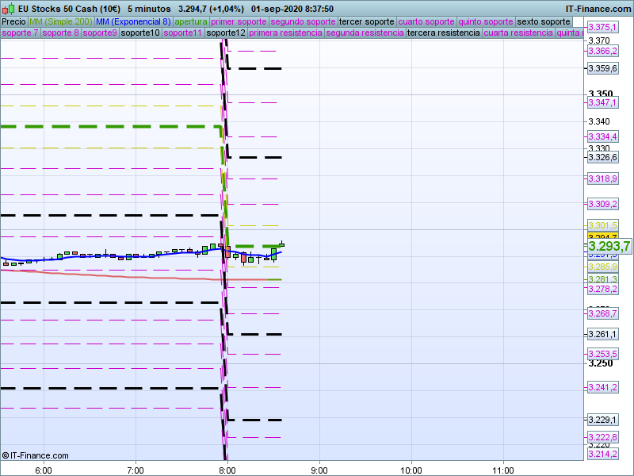Click the apertura legend label

pos(191,21)
